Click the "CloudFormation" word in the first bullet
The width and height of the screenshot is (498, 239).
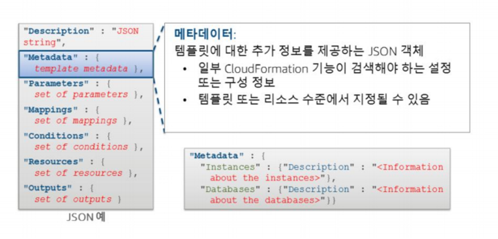coord(266,69)
